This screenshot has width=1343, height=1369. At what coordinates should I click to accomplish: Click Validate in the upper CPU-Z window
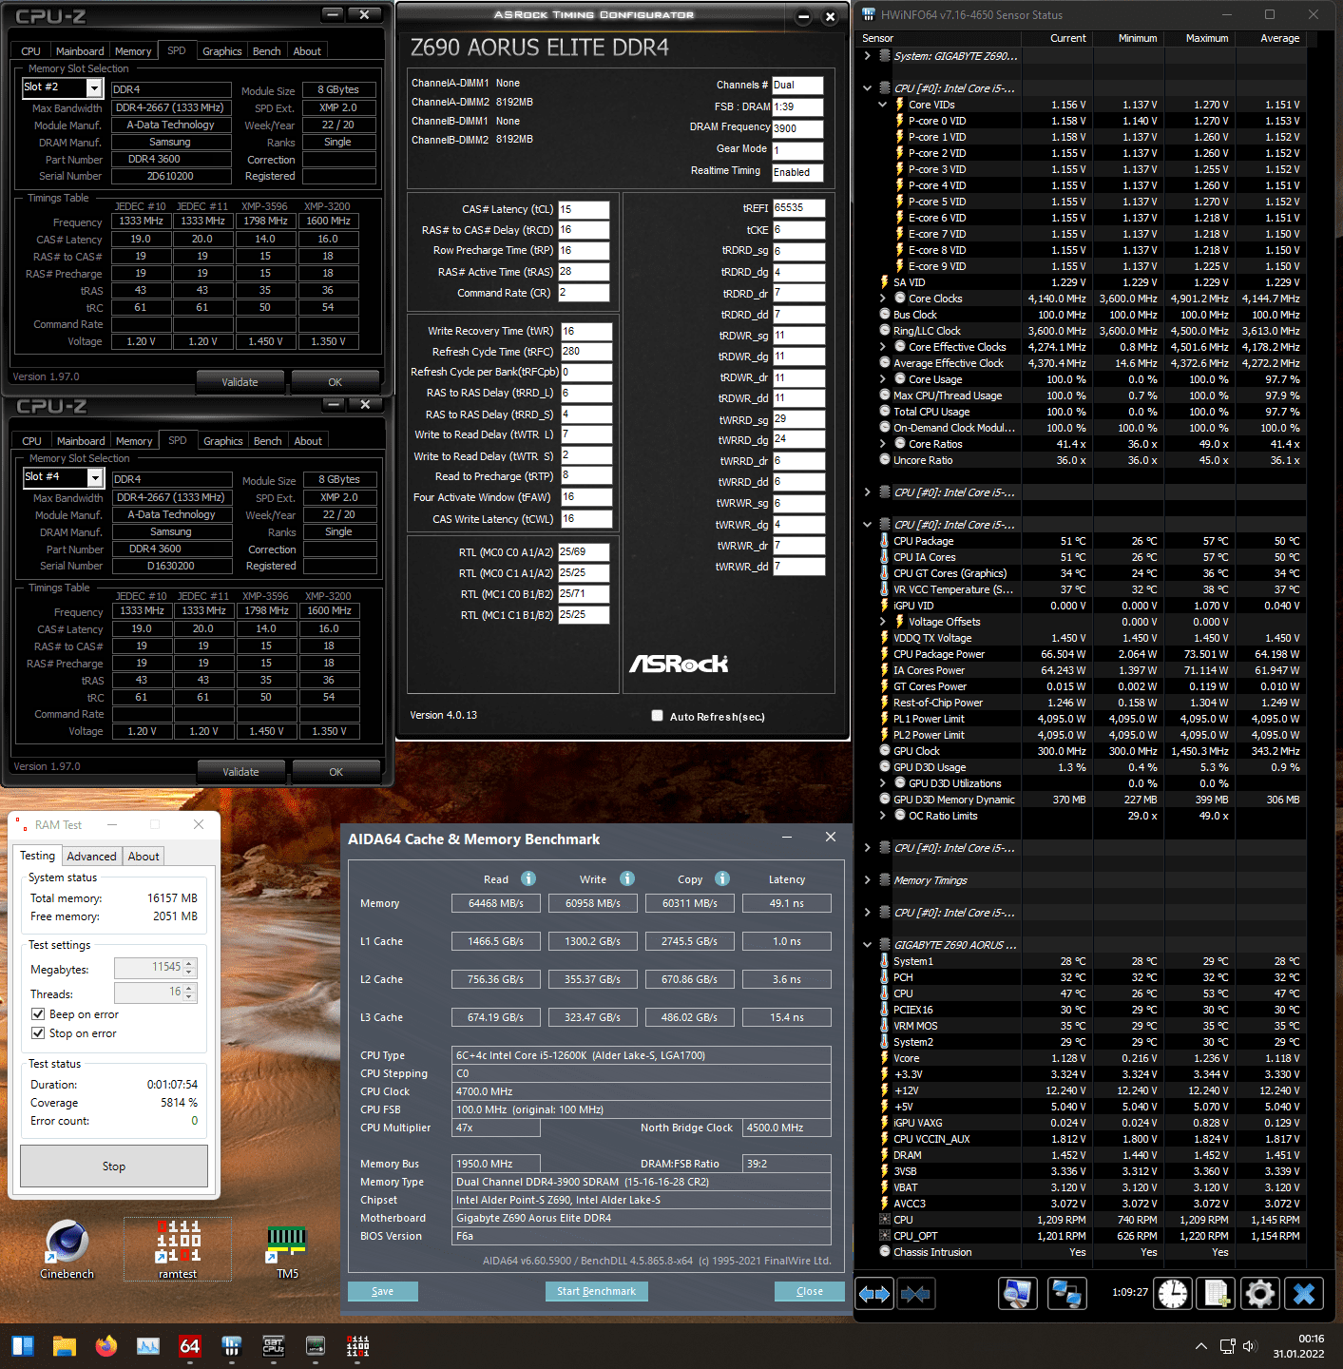point(240,382)
